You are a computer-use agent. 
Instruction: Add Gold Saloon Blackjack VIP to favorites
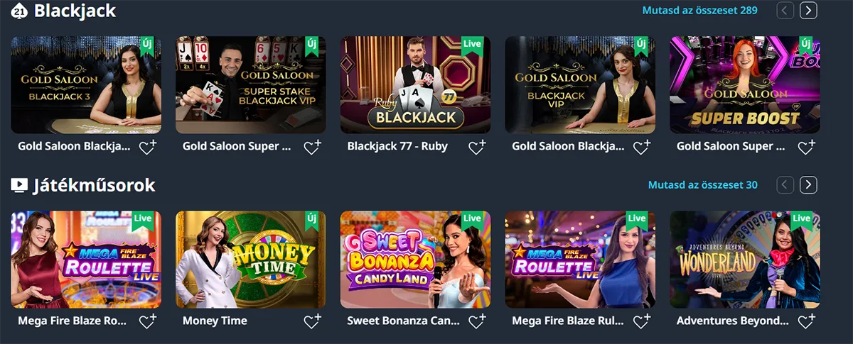(x=641, y=147)
